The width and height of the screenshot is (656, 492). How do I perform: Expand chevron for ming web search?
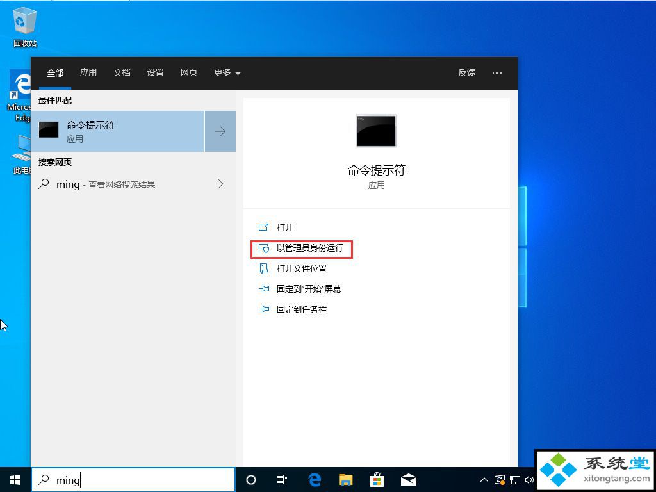220,184
